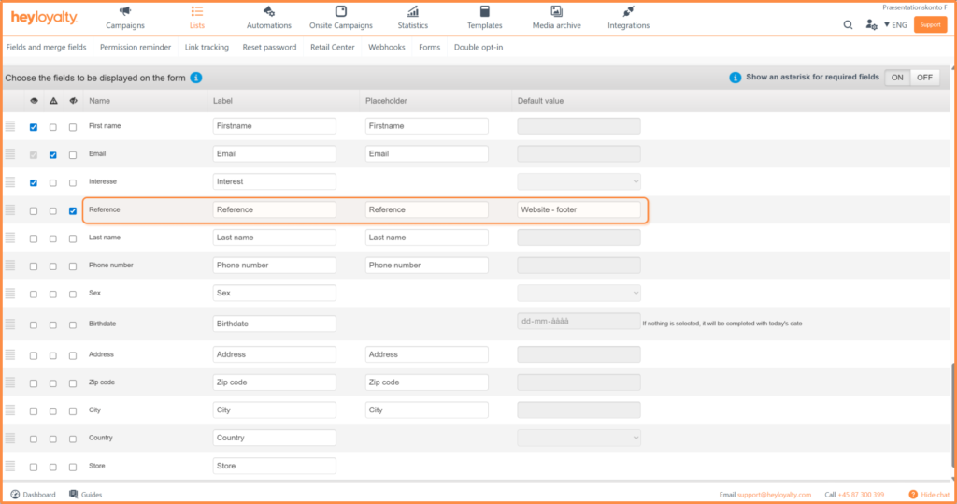Uncheck the visible checkbox for First name
The height and width of the screenshot is (504, 957).
pos(34,127)
